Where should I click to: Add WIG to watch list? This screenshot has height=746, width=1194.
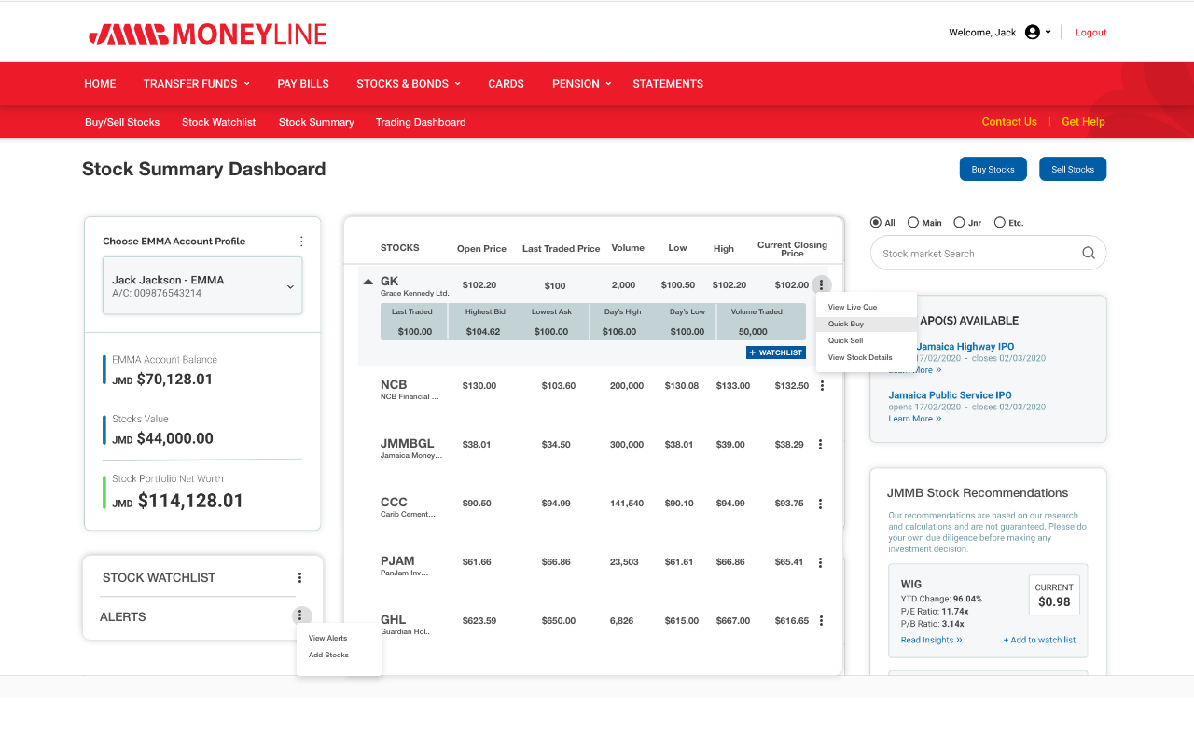[x=1039, y=640]
